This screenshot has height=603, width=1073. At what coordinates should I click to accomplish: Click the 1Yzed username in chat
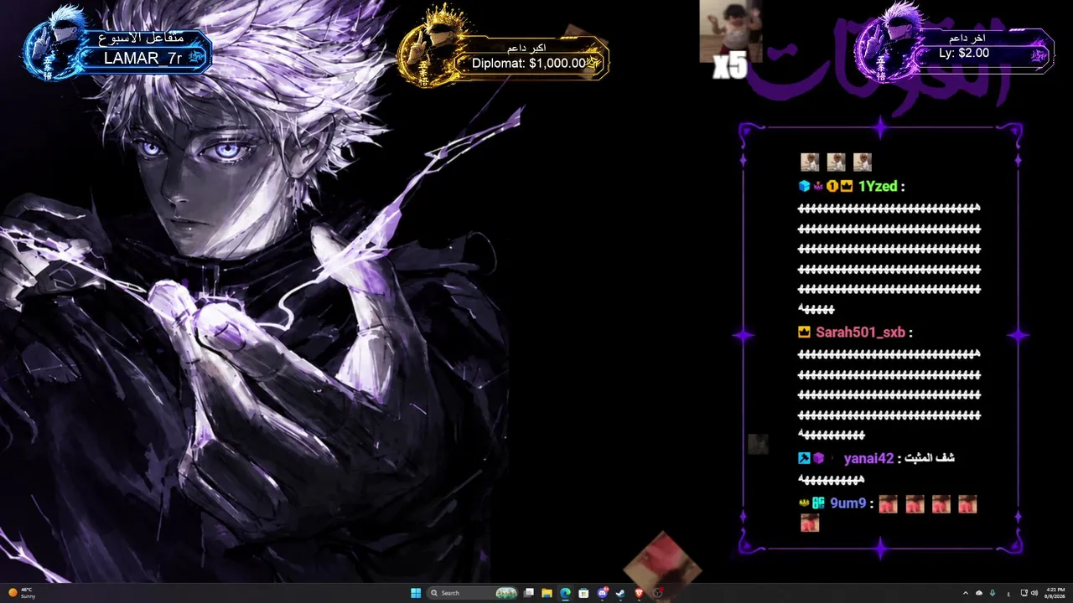click(878, 187)
